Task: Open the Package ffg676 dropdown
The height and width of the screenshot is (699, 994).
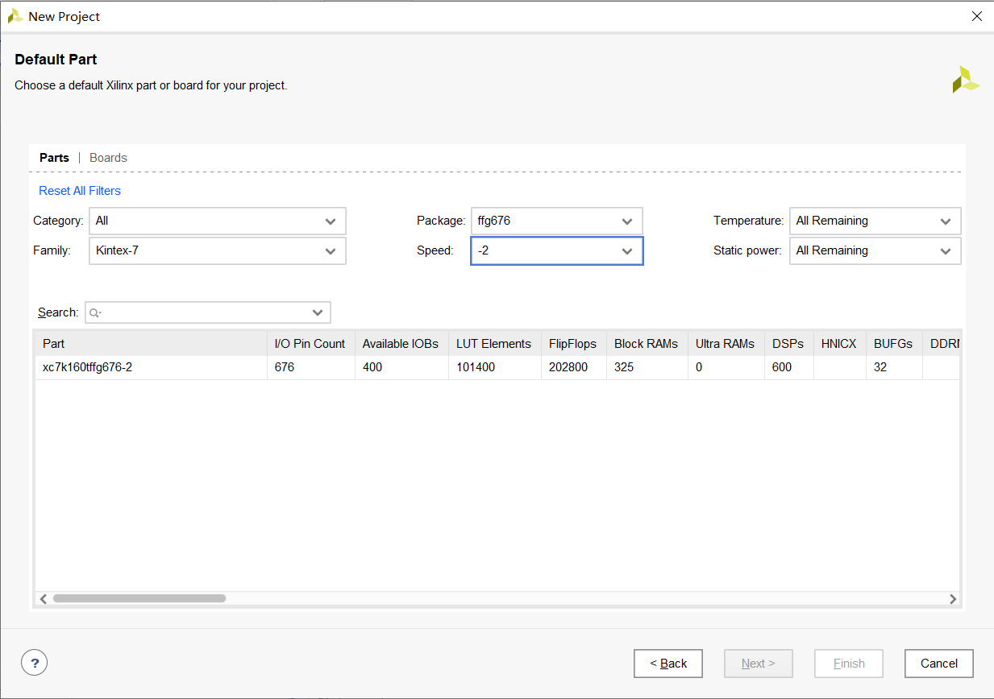Action: tap(556, 221)
